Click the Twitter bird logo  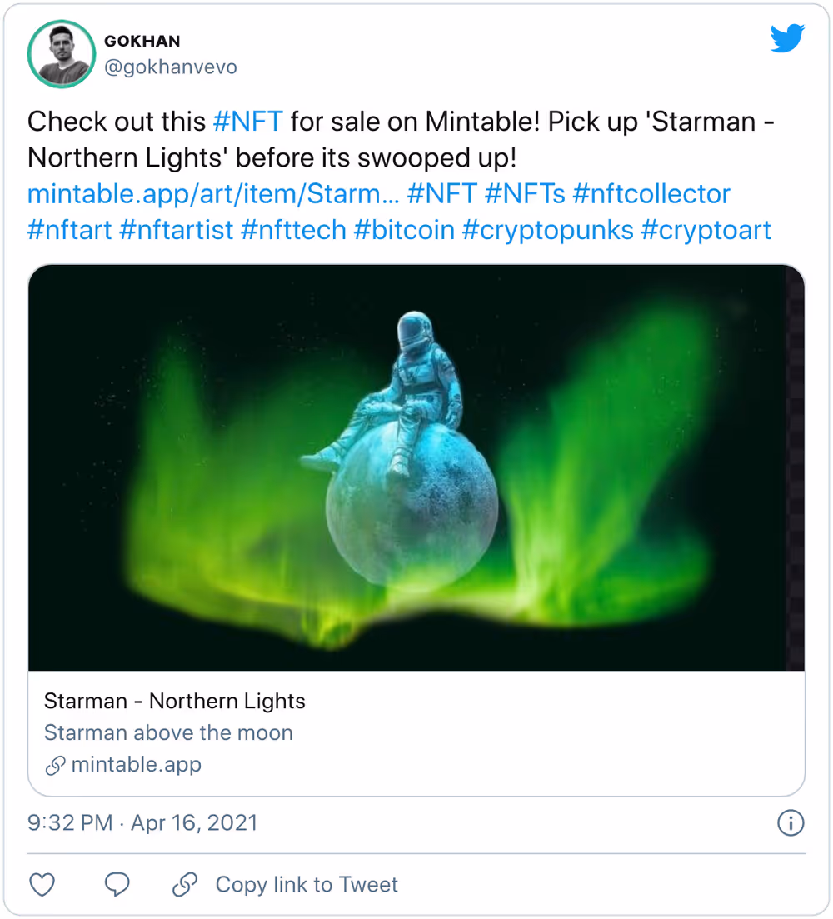786,39
